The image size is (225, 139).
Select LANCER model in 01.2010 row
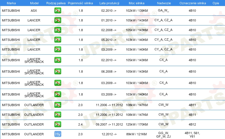(34, 20)
